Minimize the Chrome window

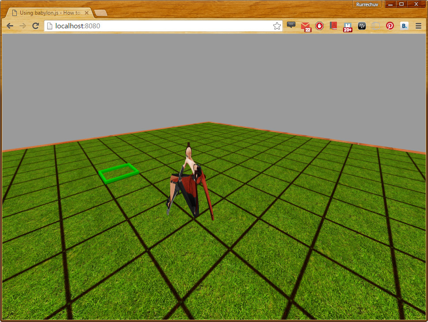[x=390, y=4]
